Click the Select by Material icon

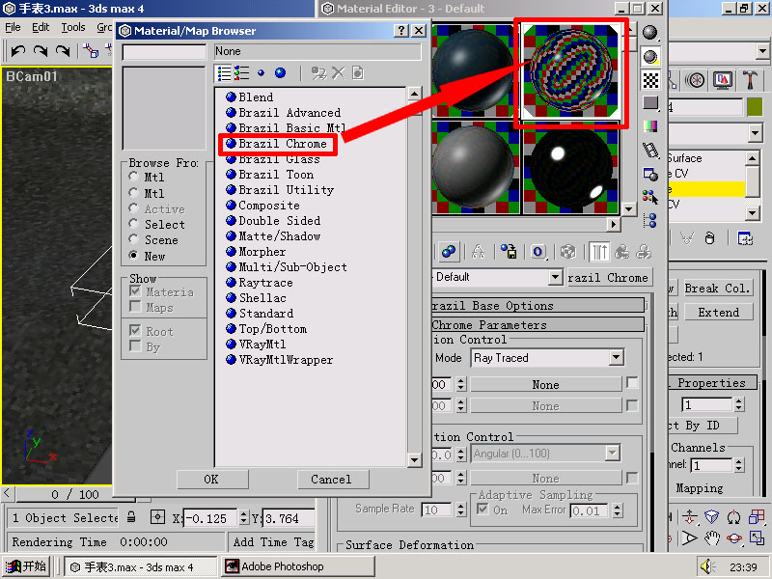point(650,198)
